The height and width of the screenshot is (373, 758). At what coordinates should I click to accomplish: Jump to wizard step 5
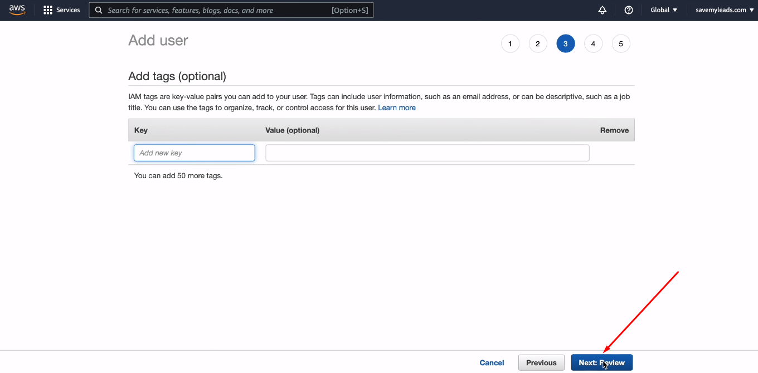pos(621,44)
